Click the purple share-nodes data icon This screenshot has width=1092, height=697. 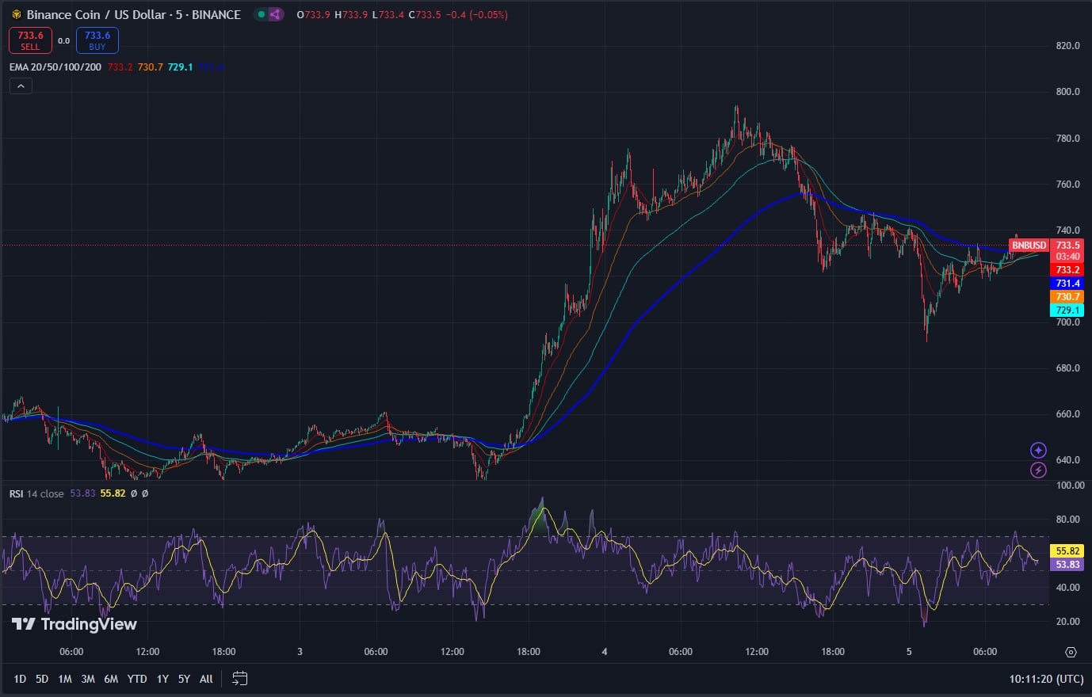275,14
